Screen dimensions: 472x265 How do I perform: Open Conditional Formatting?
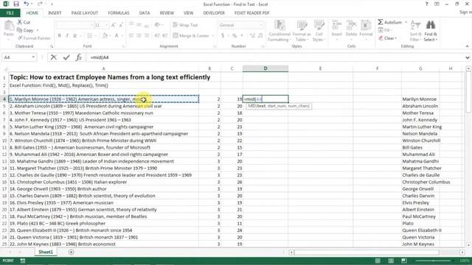coord(280,31)
